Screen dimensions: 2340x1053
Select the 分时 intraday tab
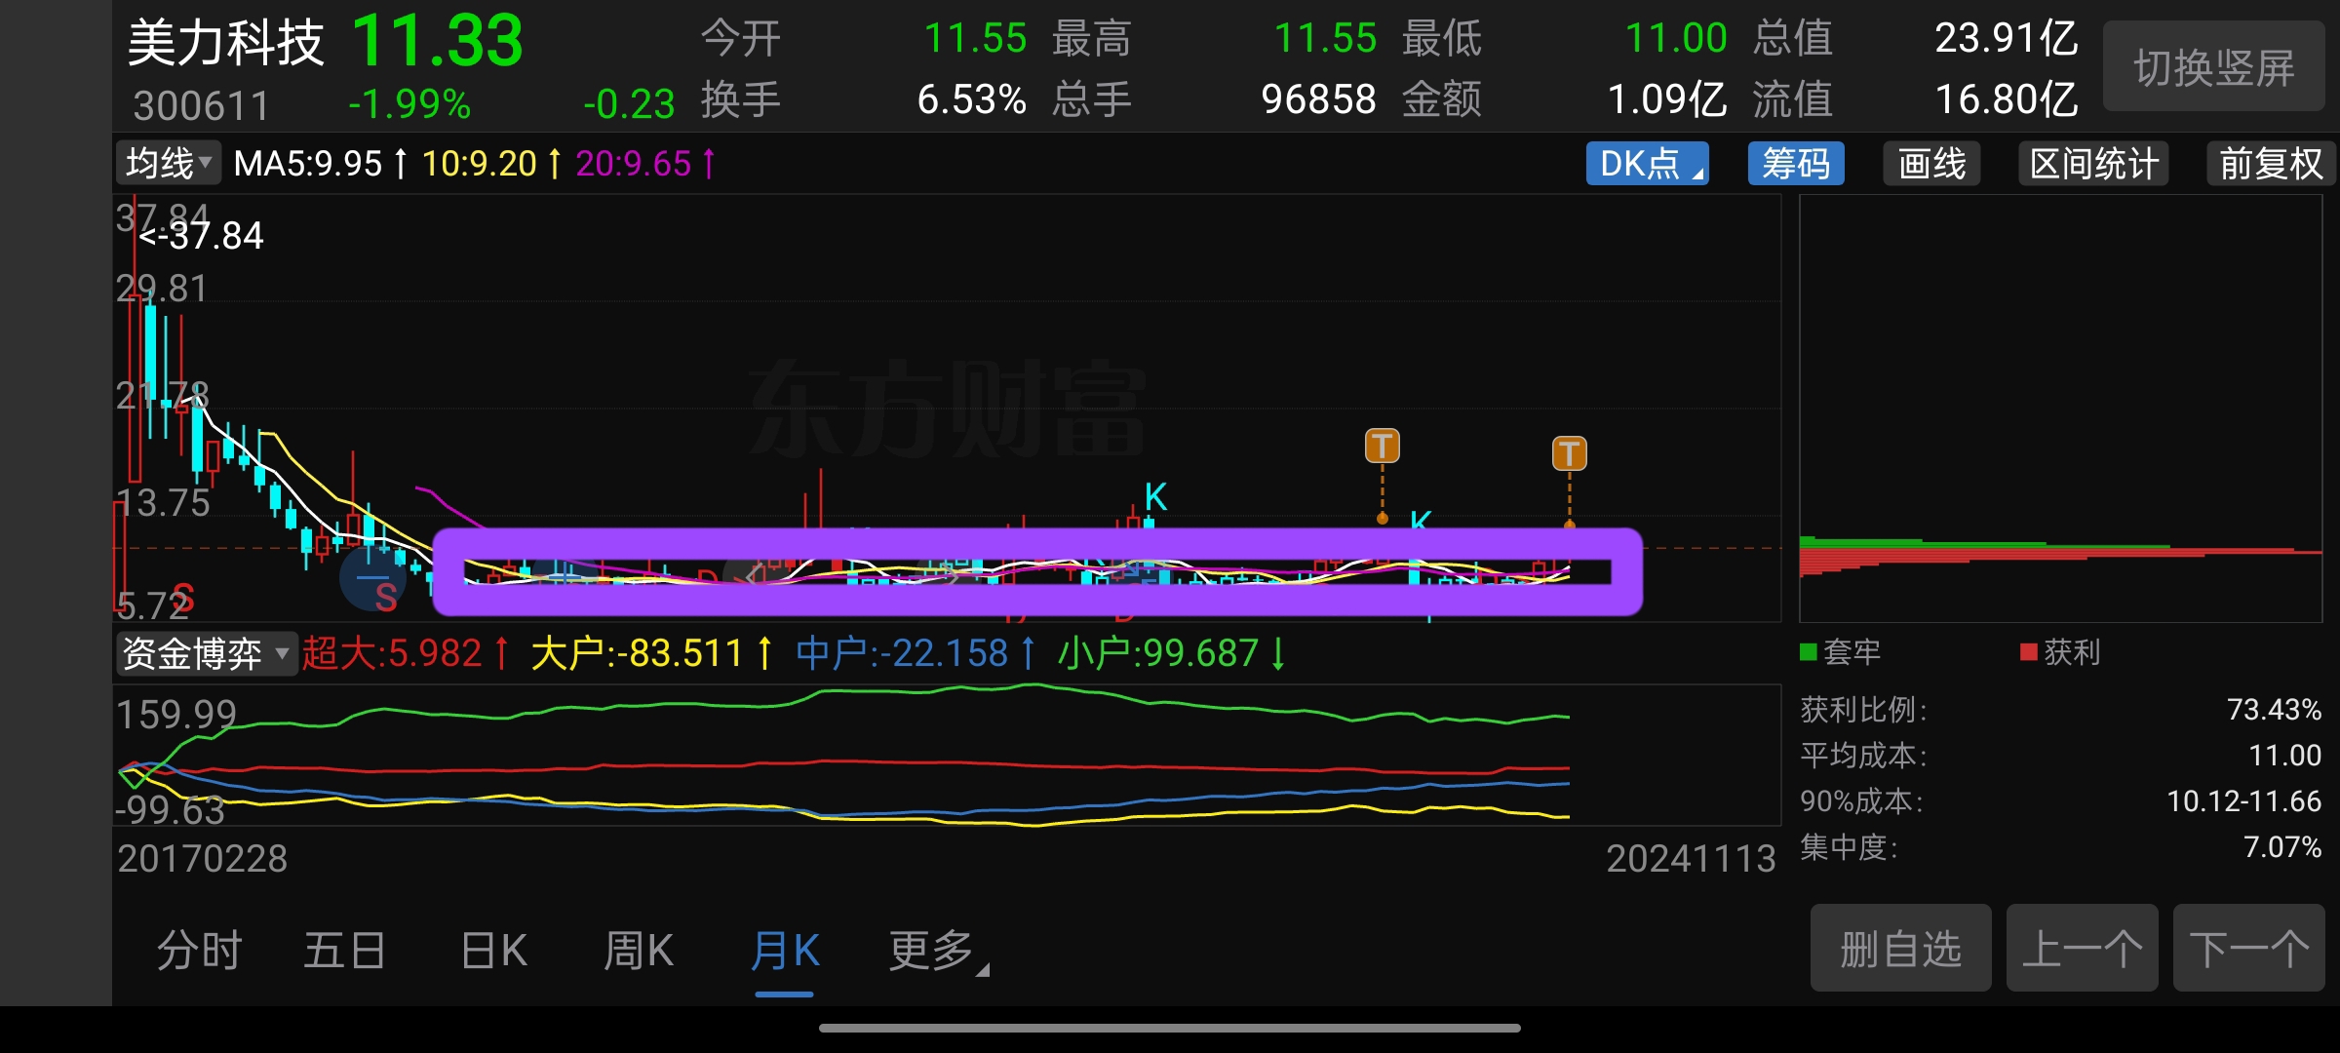(199, 951)
